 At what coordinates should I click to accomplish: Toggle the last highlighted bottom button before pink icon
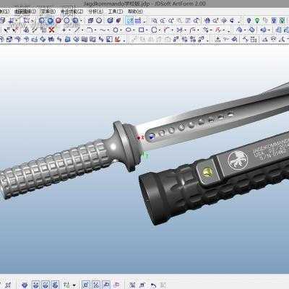tap(106, 285)
